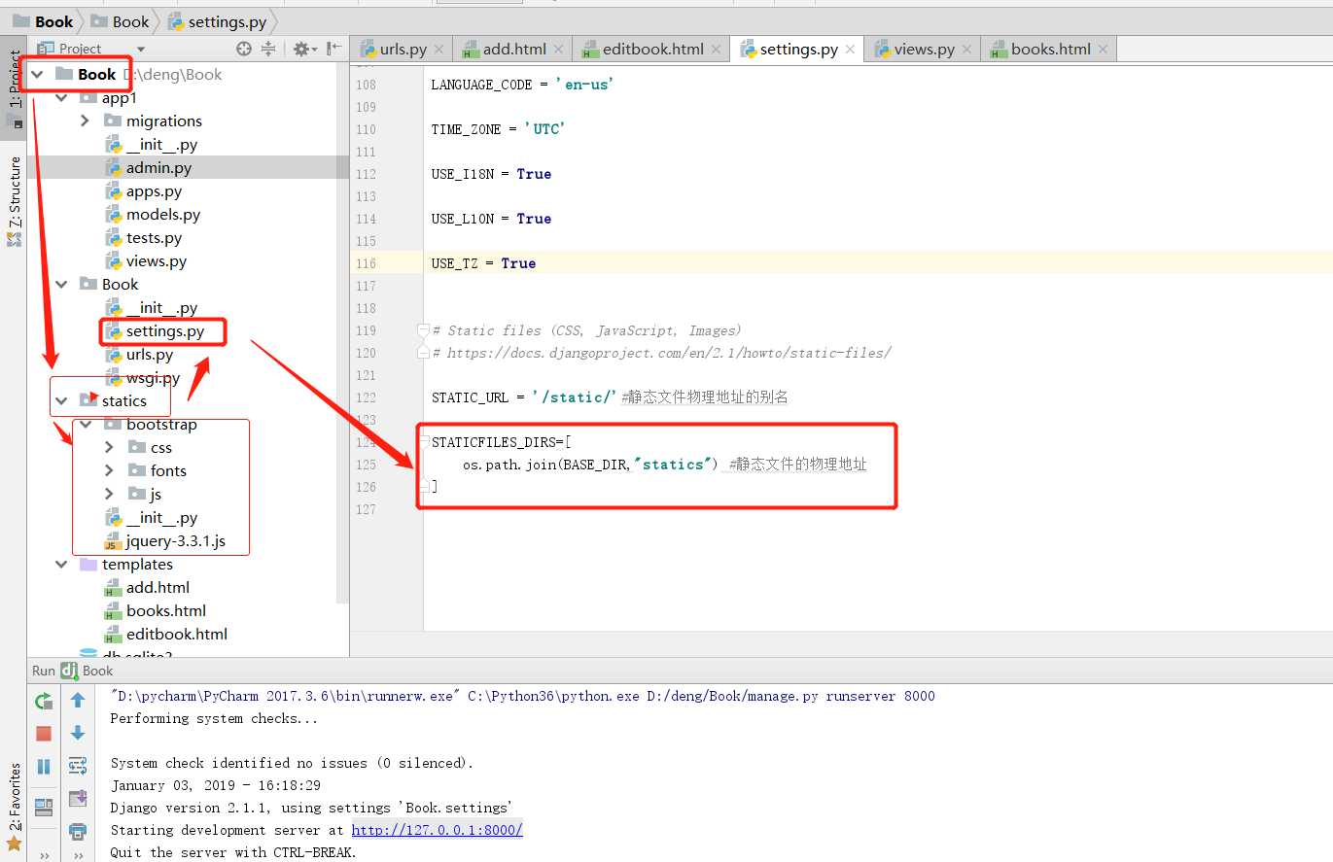Select editbook.html under templates folder
Screen dimensions: 1333x862
(176, 634)
